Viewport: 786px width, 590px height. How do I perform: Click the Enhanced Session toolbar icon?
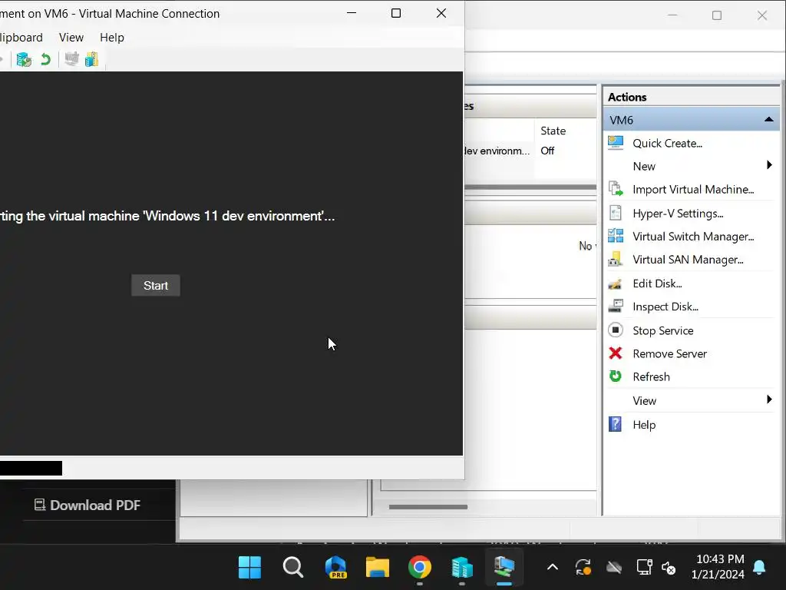(x=71, y=59)
